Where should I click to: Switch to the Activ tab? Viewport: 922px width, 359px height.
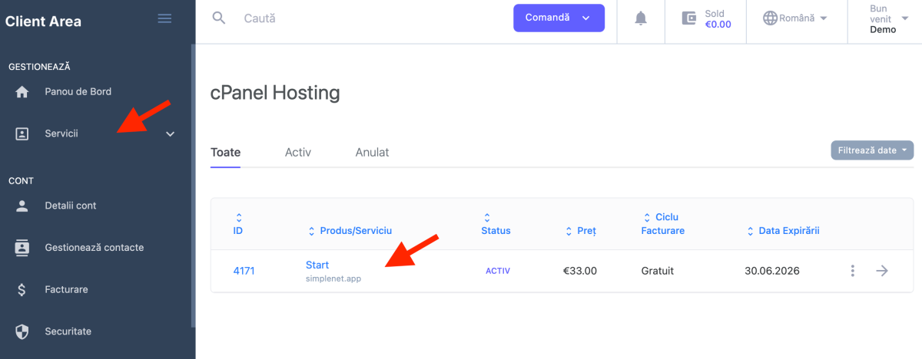coord(297,152)
